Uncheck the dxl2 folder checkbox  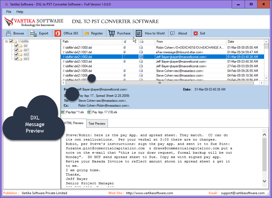coord(16,54)
